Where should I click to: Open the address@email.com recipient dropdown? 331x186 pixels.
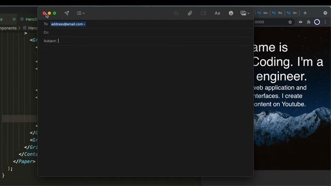(x=68, y=24)
